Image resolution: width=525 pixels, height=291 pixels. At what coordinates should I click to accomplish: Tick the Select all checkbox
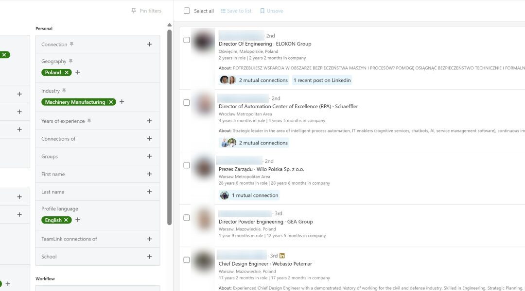[186, 10]
